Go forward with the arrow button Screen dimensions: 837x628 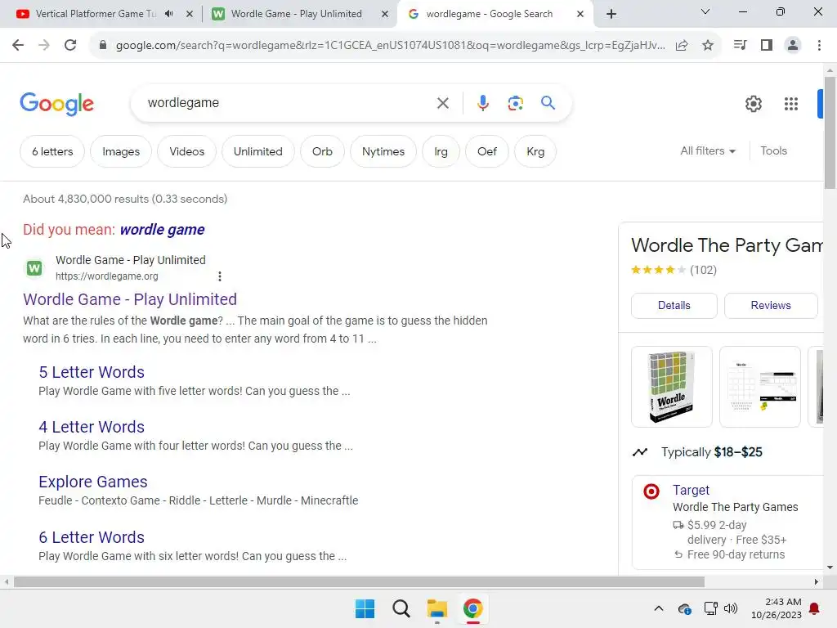(44, 46)
